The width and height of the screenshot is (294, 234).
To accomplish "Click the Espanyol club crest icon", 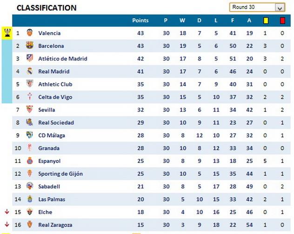I will tap(30, 161).
